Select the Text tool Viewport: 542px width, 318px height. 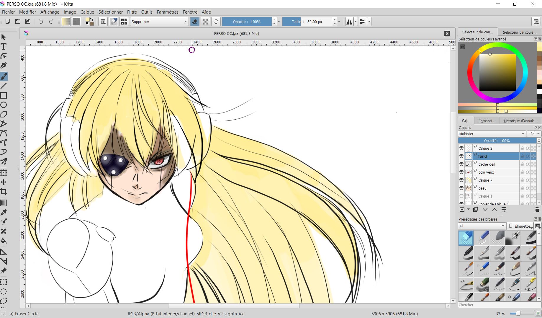tap(4, 47)
